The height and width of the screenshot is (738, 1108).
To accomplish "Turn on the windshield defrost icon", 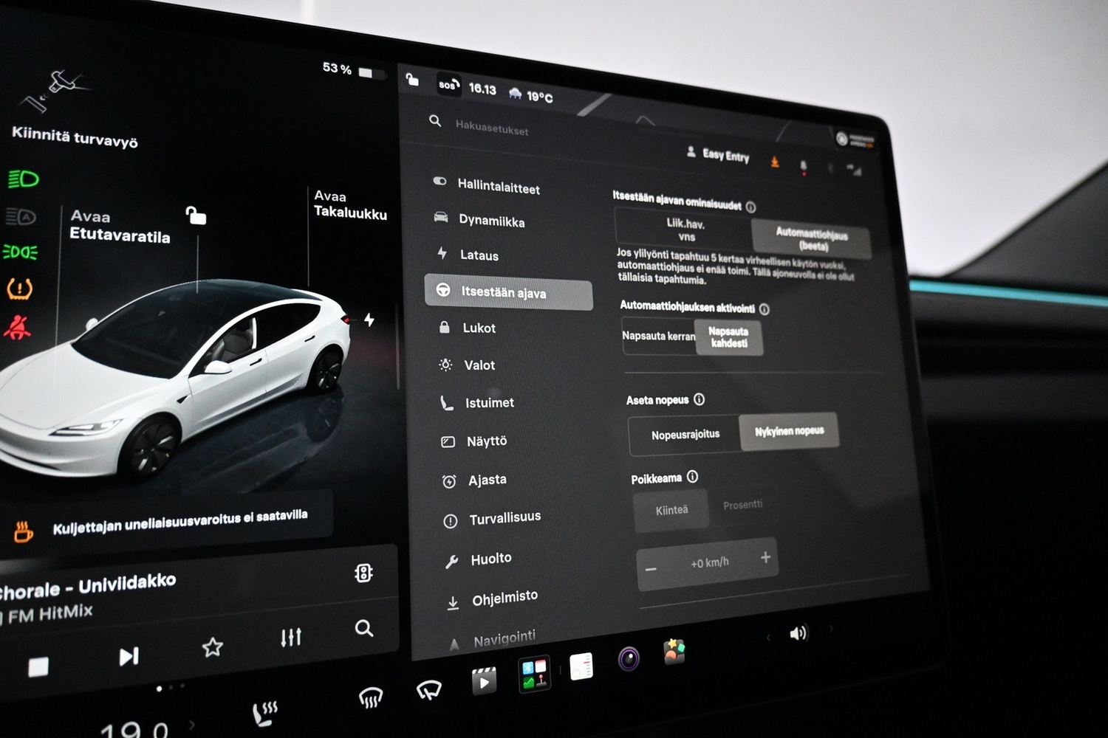I will pyautogui.click(x=371, y=697).
